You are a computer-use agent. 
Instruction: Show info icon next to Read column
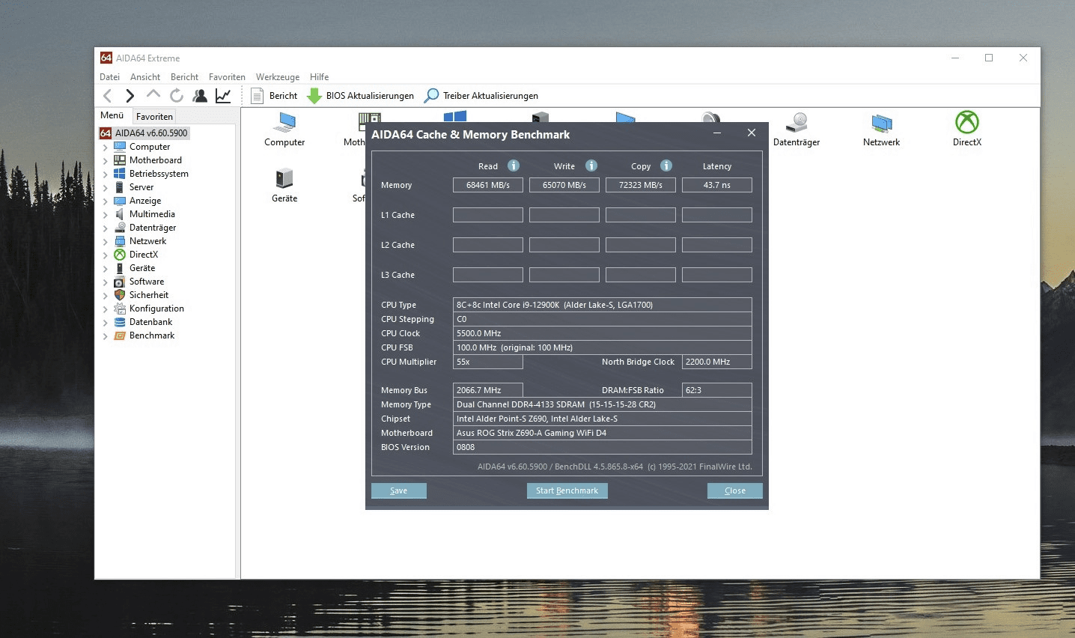(514, 165)
